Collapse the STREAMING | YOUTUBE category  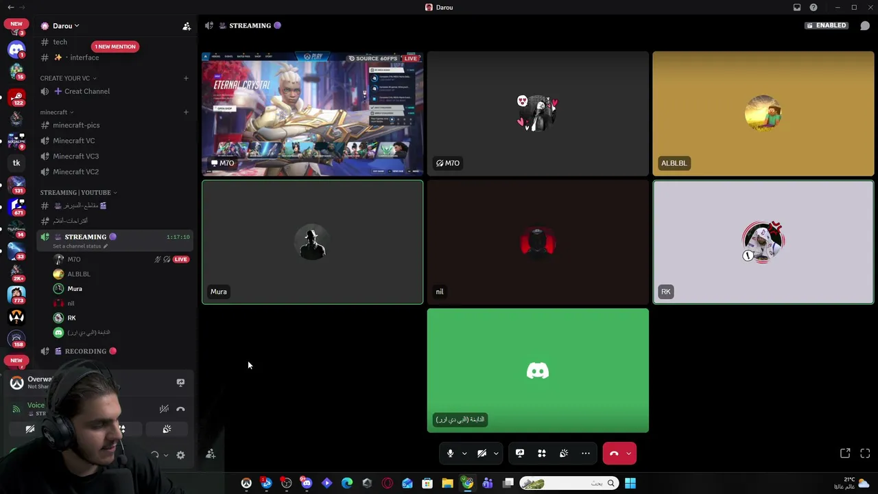point(78,193)
